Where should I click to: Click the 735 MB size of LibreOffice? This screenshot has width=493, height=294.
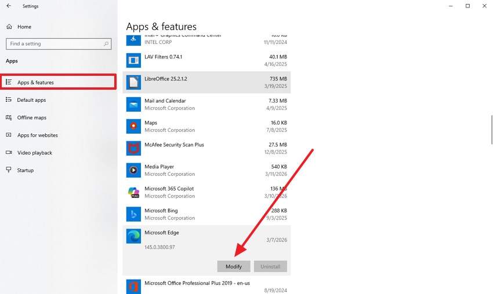(278, 79)
